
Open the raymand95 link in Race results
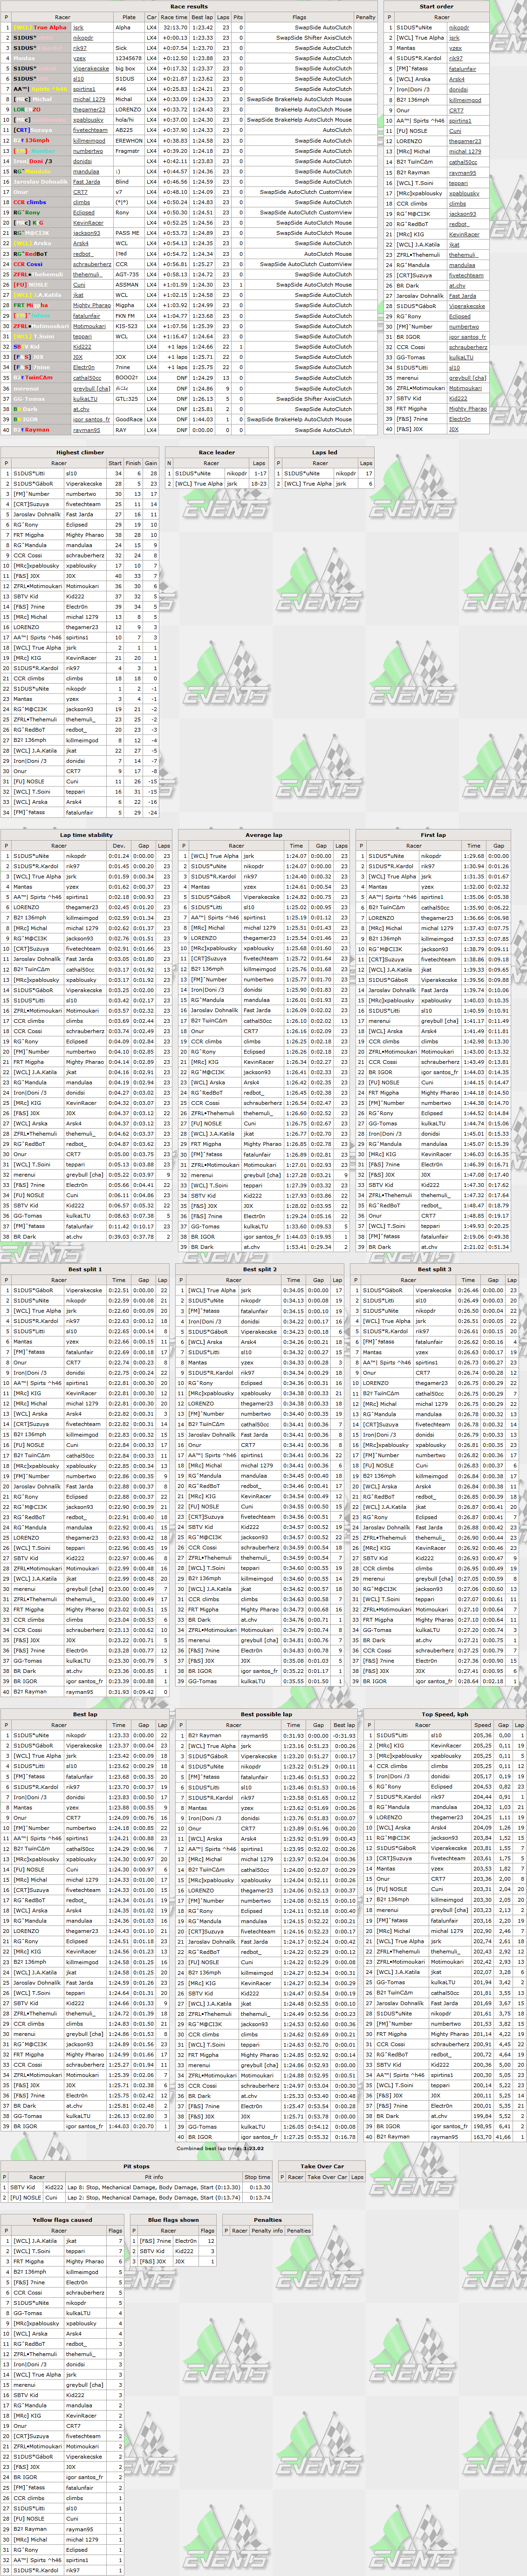point(86,429)
